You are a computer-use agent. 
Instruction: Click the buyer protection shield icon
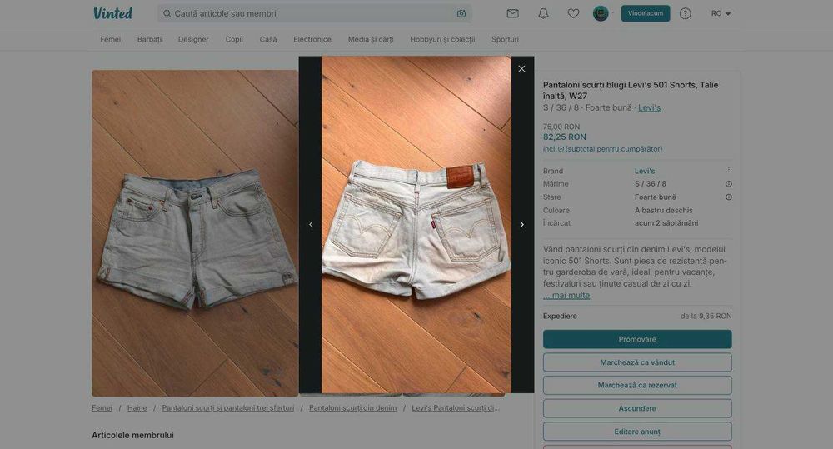(x=561, y=149)
